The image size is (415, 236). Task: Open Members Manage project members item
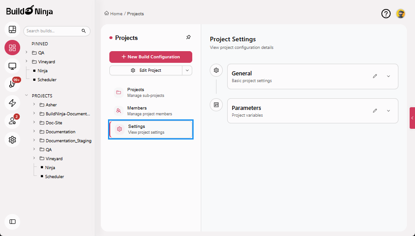(151, 111)
